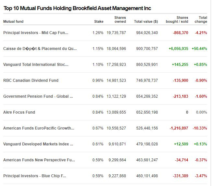212x186 pixels.
Task: Select shares owned 18,064,596
Action: (x=116, y=49)
